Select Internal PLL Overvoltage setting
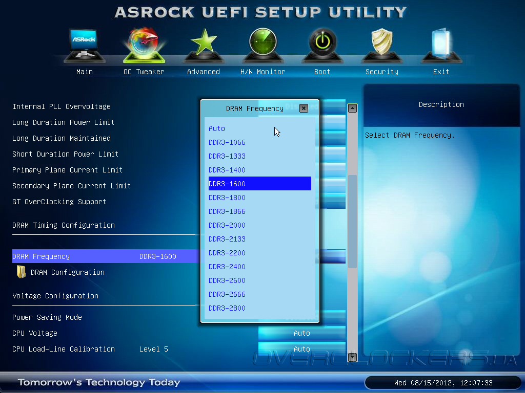This screenshot has width=525, height=393. pyautogui.click(x=62, y=106)
